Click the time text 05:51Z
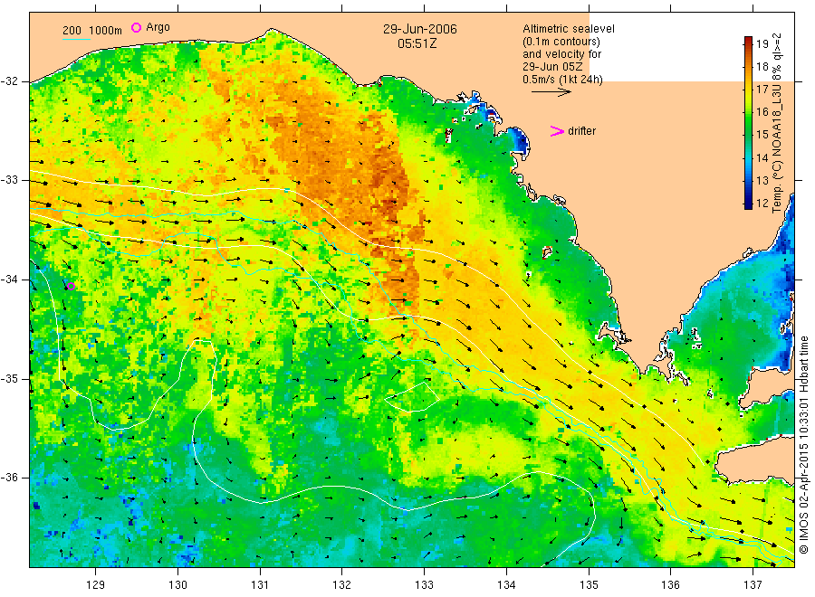This screenshot has height=597, width=815. point(417,43)
